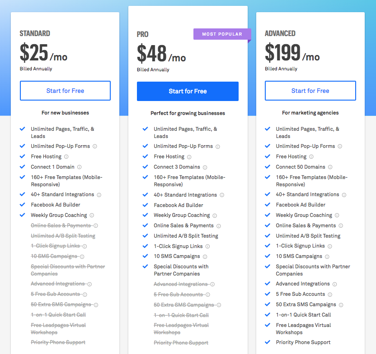
Task: Click checkmark next to Pro Unlimited A/B Split Testing
Action: pos(145,236)
